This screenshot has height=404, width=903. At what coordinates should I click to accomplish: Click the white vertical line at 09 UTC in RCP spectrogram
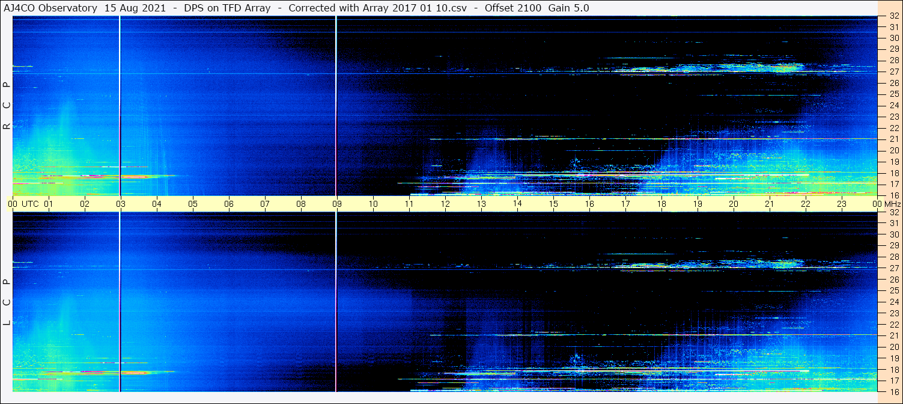(x=336, y=105)
